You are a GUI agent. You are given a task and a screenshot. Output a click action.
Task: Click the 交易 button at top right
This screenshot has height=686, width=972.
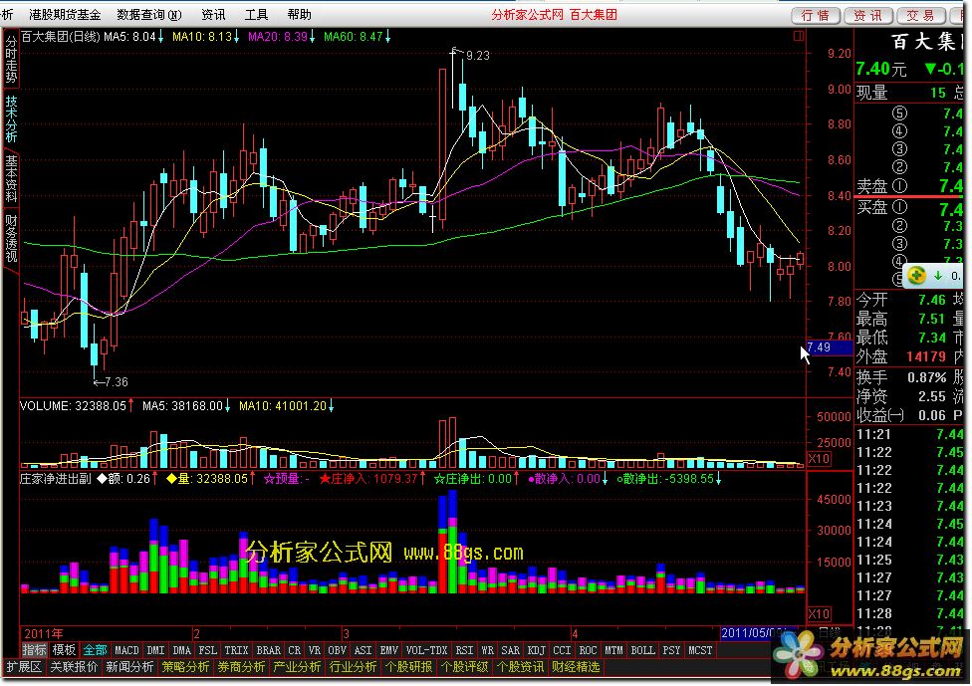[x=920, y=16]
